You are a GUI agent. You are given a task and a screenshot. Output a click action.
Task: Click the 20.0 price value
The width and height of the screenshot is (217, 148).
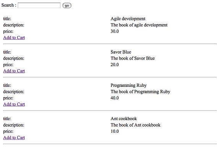[x=114, y=65]
